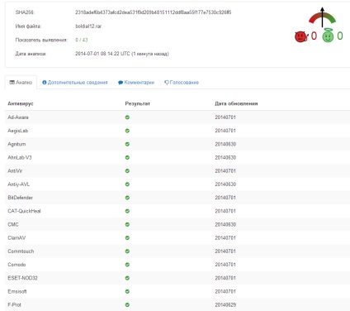Click the green angel harmless vote icon
350x311 pixels.
pyautogui.click(x=328, y=36)
